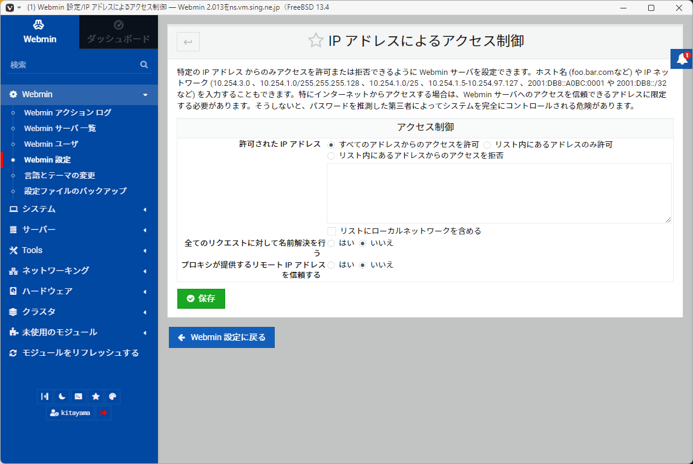693x464 pixels.
Task: Select はい for プロキシのリモートIP信頼
Action: tap(331, 265)
